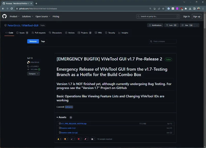Click the thumbs up reaction

point(59,139)
